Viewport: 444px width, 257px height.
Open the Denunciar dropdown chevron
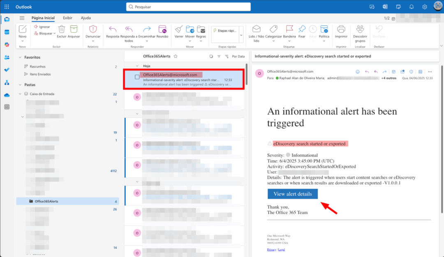pyautogui.click(x=93, y=41)
